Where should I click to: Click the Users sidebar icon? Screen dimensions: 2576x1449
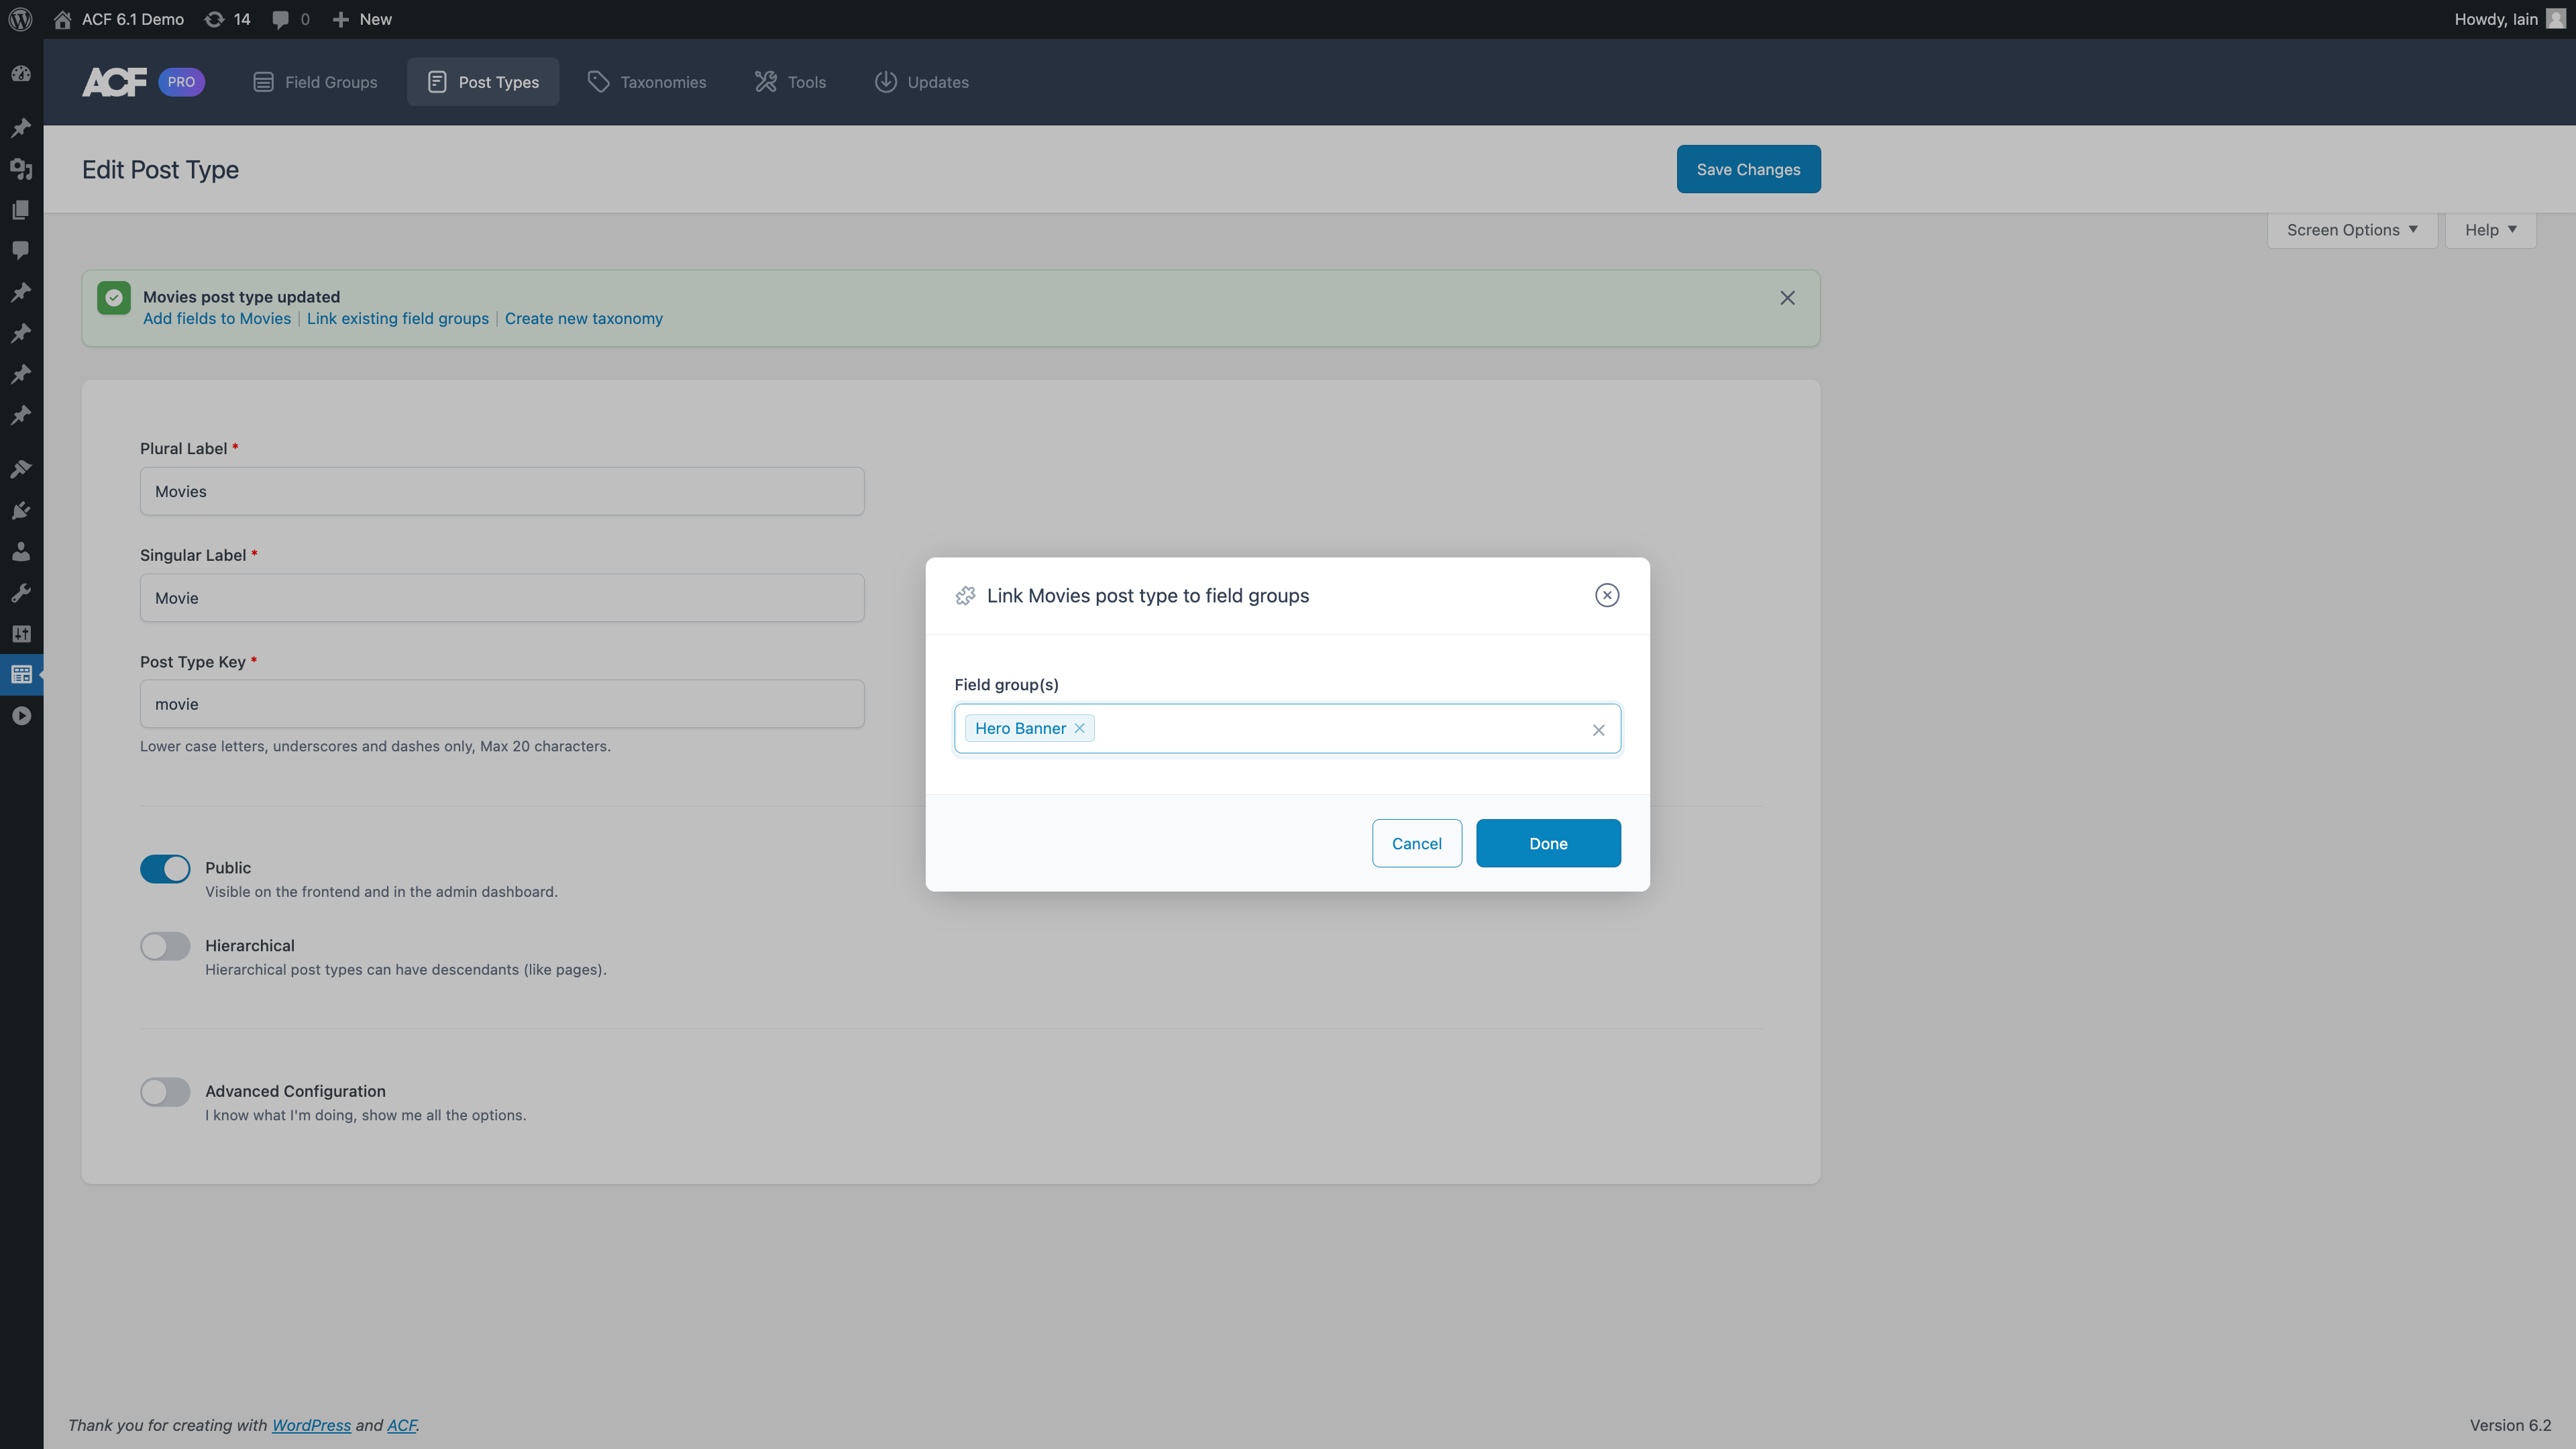coord(21,551)
